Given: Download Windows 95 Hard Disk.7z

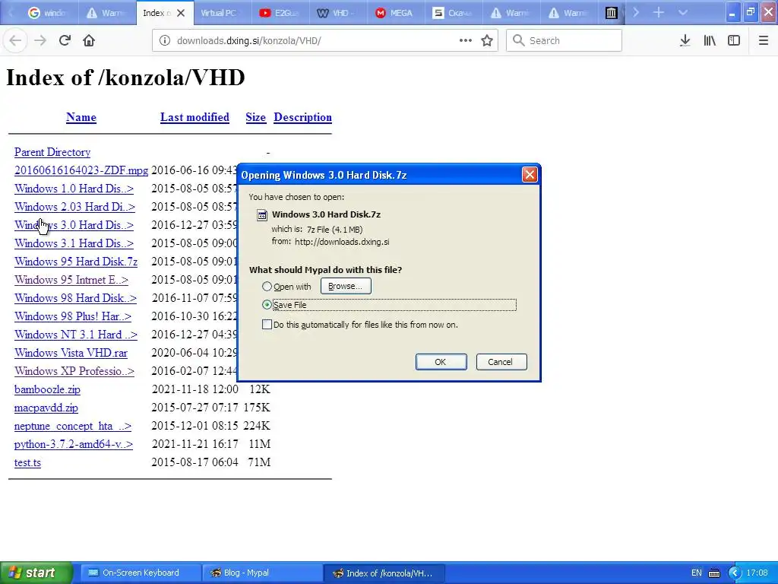Looking at the screenshot, I should [76, 262].
